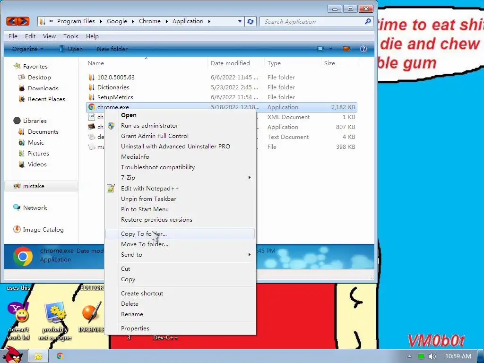Viewport: 484px width, 363px height.
Task: Choose Run as administrator
Action: click(x=180, y=126)
